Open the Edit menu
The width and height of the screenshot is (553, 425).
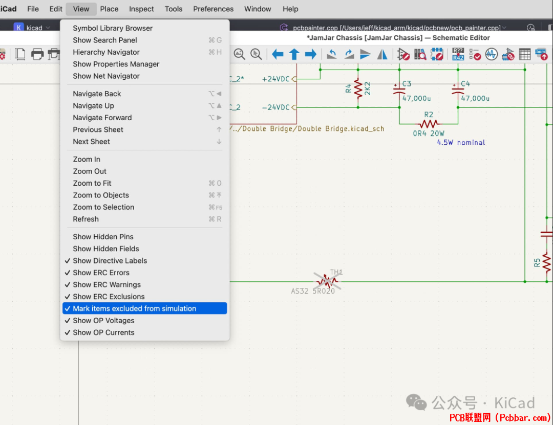[56, 9]
